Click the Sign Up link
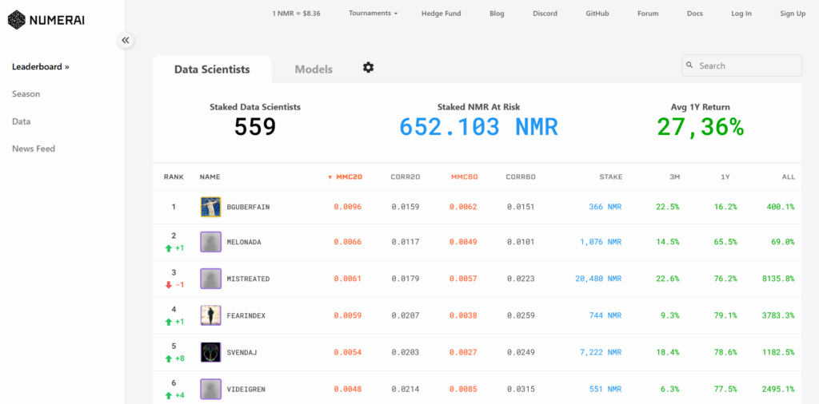Viewport: 819px width, 404px height. click(x=792, y=14)
